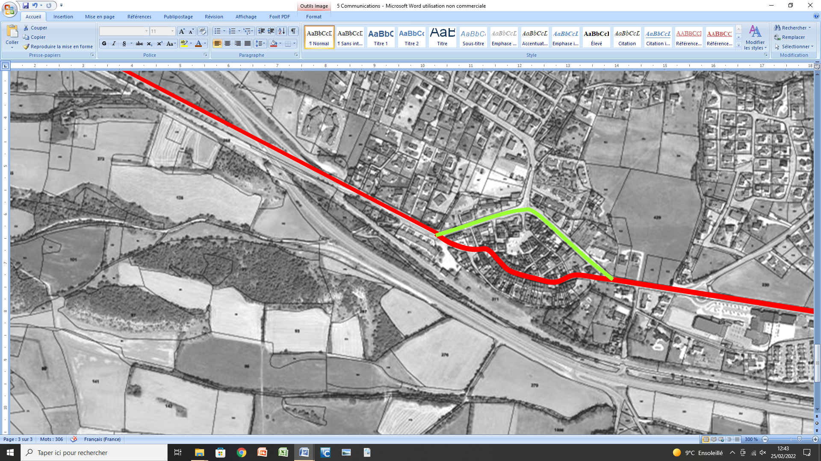The width and height of the screenshot is (821, 461).
Task: Toggle bold formatting G button
Action: pos(104,44)
